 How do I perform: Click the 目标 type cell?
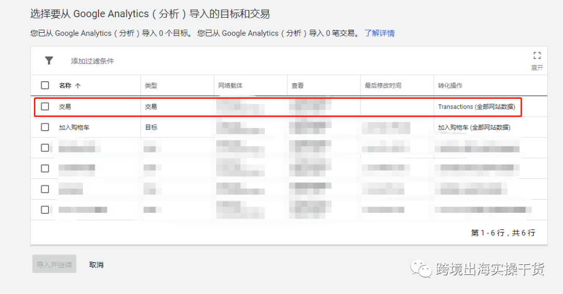coord(151,127)
